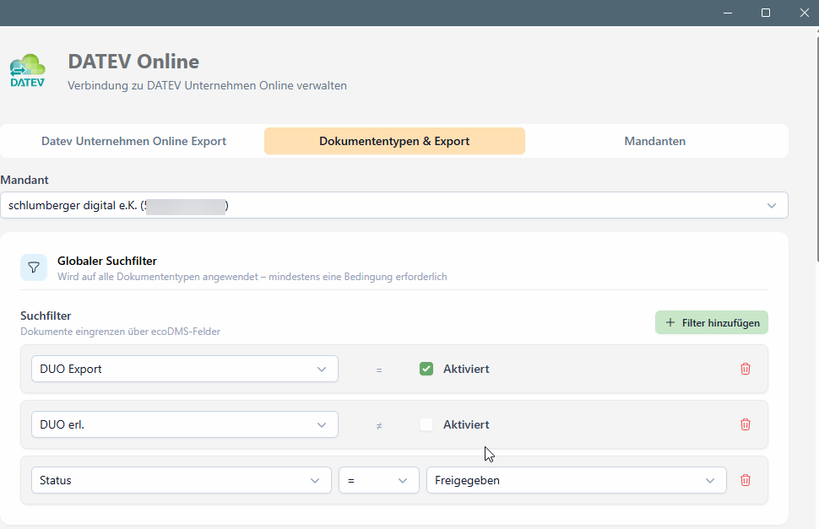Click the Mandant field label
This screenshot has height=529, width=819.
pyautogui.click(x=24, y=180)
